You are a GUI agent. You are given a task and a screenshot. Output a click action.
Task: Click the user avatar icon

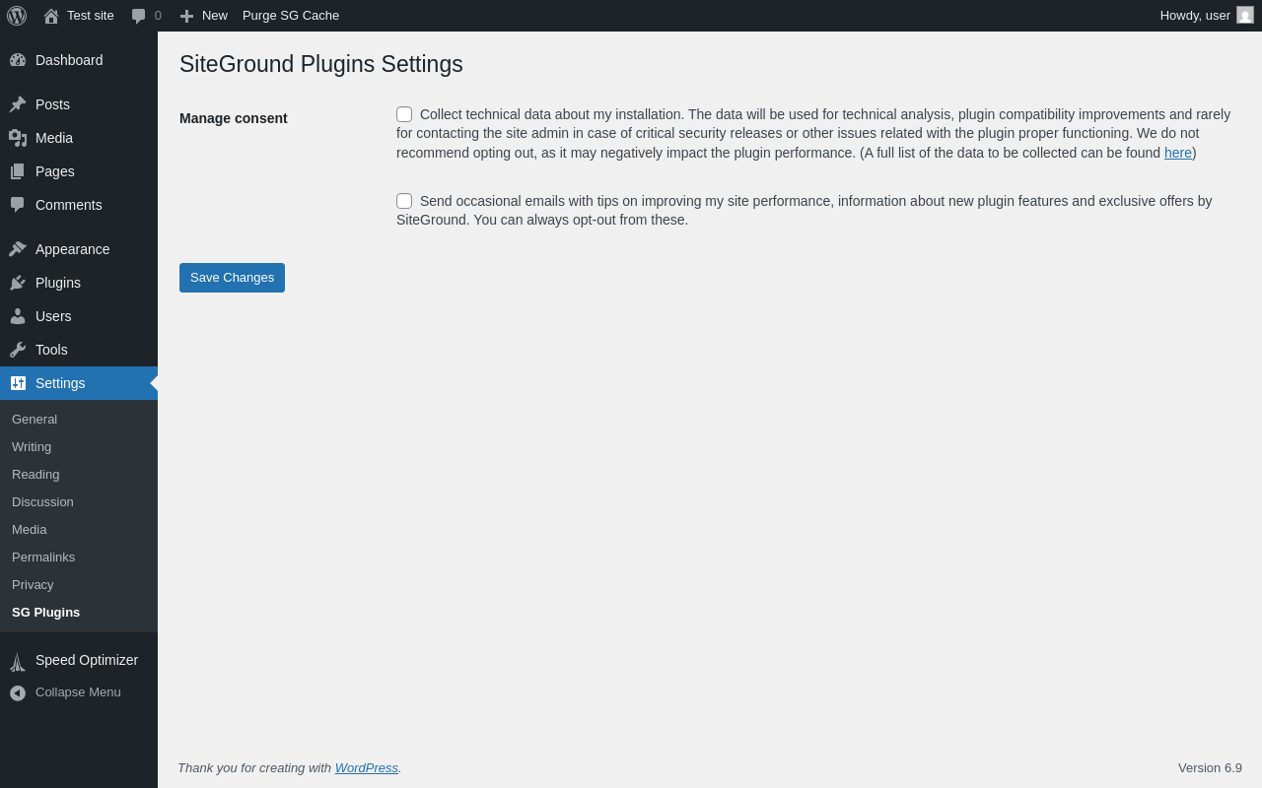[1245, 16]
